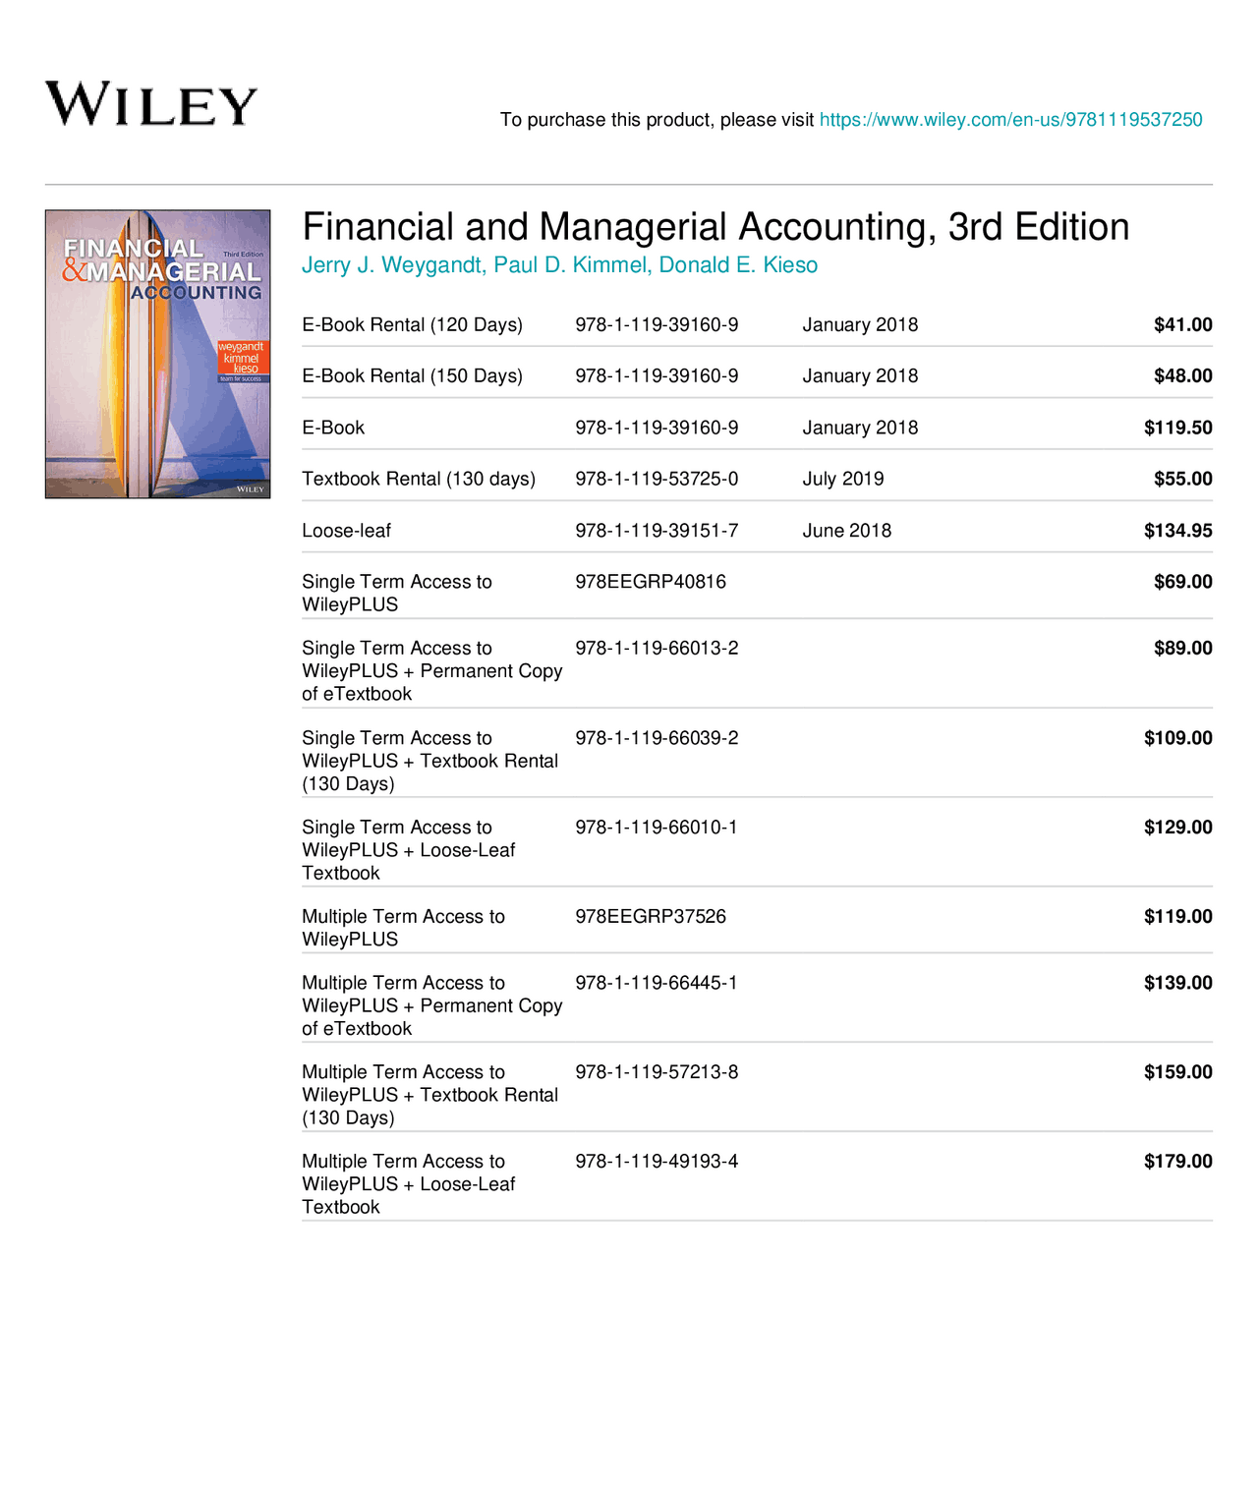This screenshot has height=1487, width=1258.
Task: Click ISBN 978EEGRP37526
Action: click(651, 917)
